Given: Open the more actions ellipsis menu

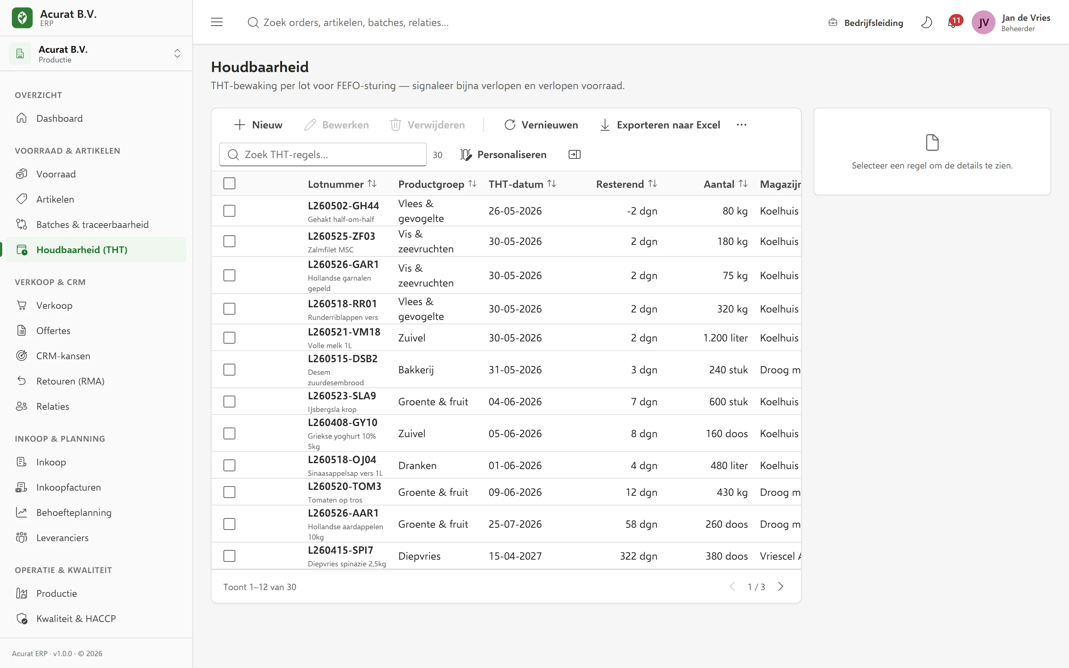Looking at the screenshot, I should 741,125.
